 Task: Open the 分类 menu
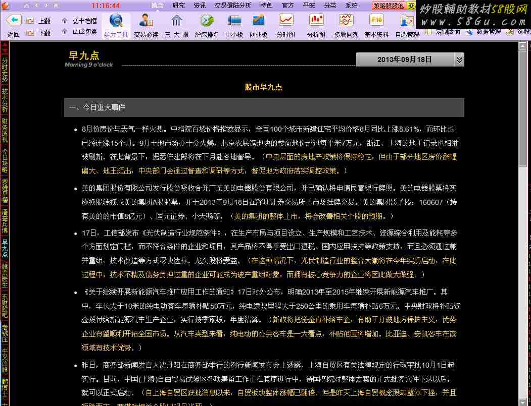click(x=330, y=5)
